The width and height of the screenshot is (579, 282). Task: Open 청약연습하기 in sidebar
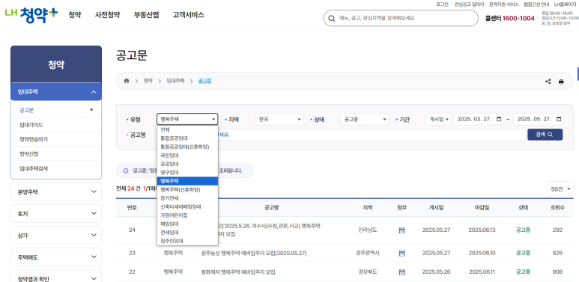[x=33, y=139]
